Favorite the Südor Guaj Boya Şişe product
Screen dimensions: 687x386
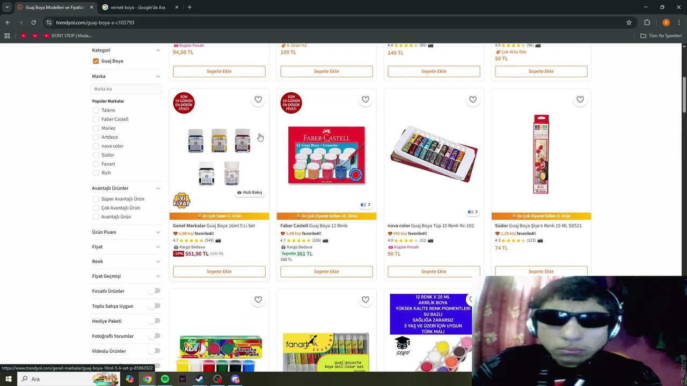(580, 100)
